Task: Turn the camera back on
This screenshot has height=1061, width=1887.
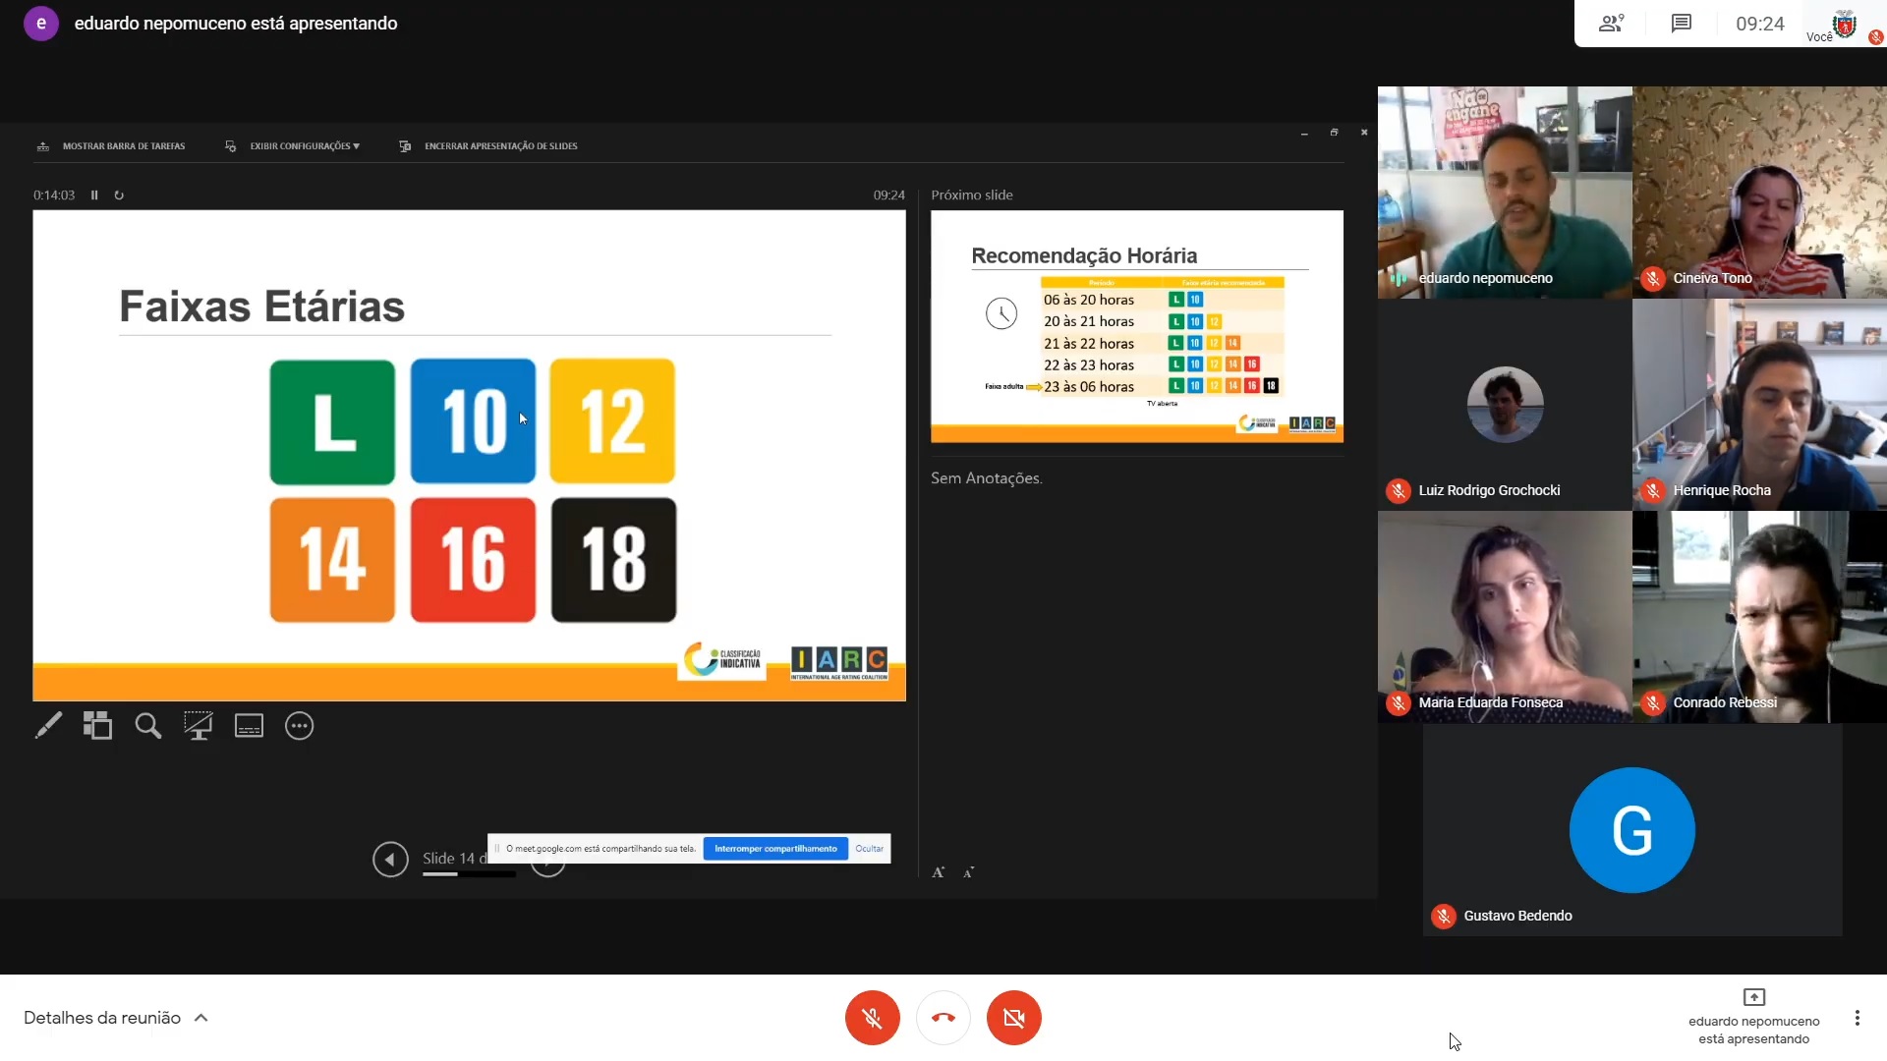Action: pos(1013,1018)
